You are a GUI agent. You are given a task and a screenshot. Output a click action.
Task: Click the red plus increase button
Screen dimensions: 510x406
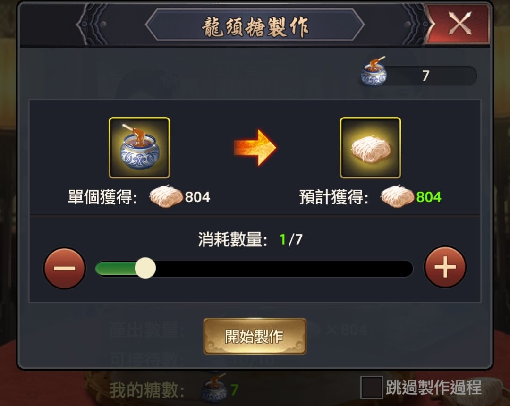click(445, 267)
